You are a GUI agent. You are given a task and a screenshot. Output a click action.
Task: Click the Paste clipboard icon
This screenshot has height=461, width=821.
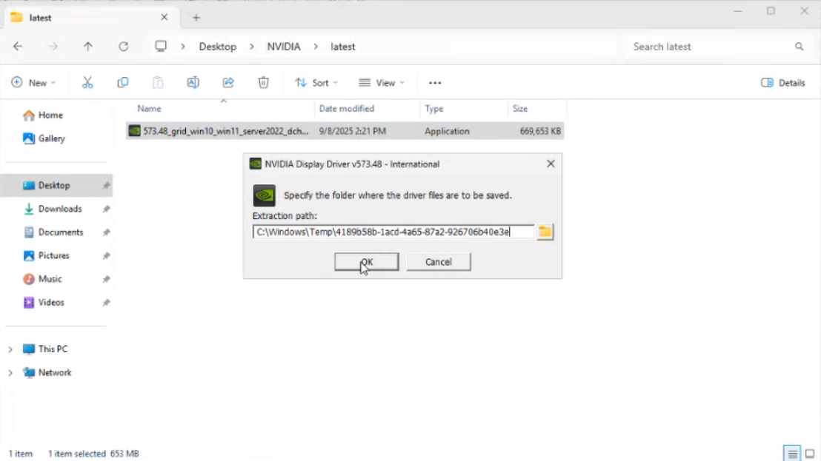coord(158,83)
